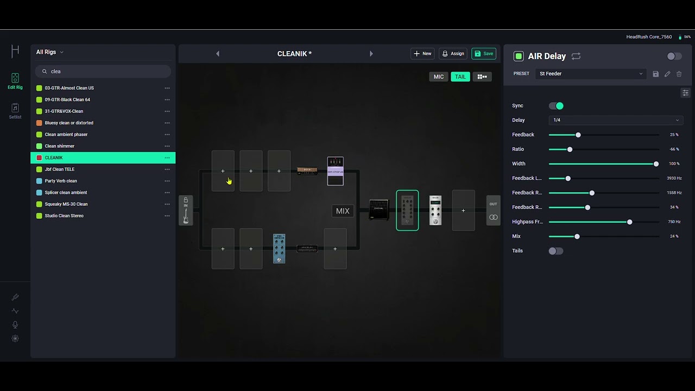
Task: Switch the rig grid layout view icon
Action: pyautogui.click(x=482, y=77)
